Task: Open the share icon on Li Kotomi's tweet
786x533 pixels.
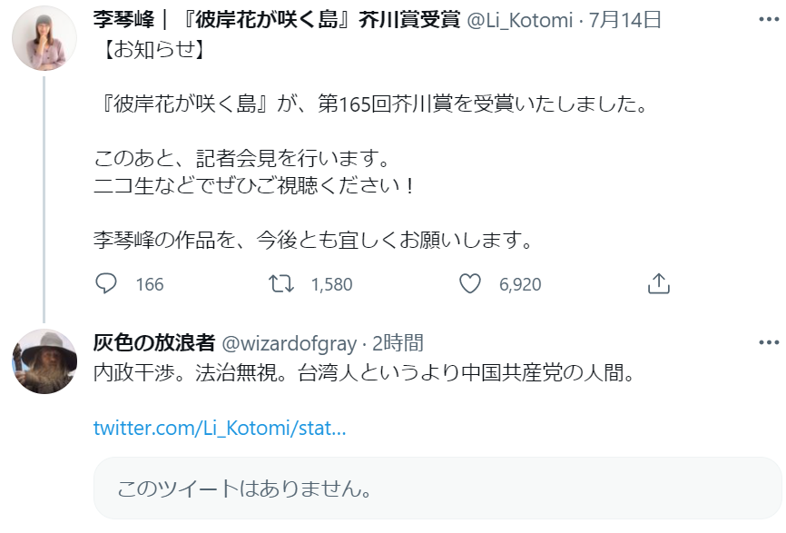Action: tap(659, 284)
